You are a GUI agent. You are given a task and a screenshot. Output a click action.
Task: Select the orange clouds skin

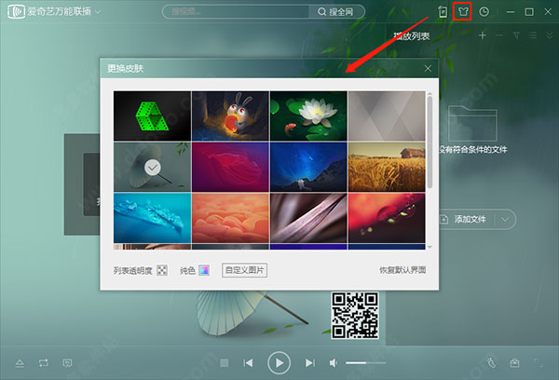pos(230,218)
